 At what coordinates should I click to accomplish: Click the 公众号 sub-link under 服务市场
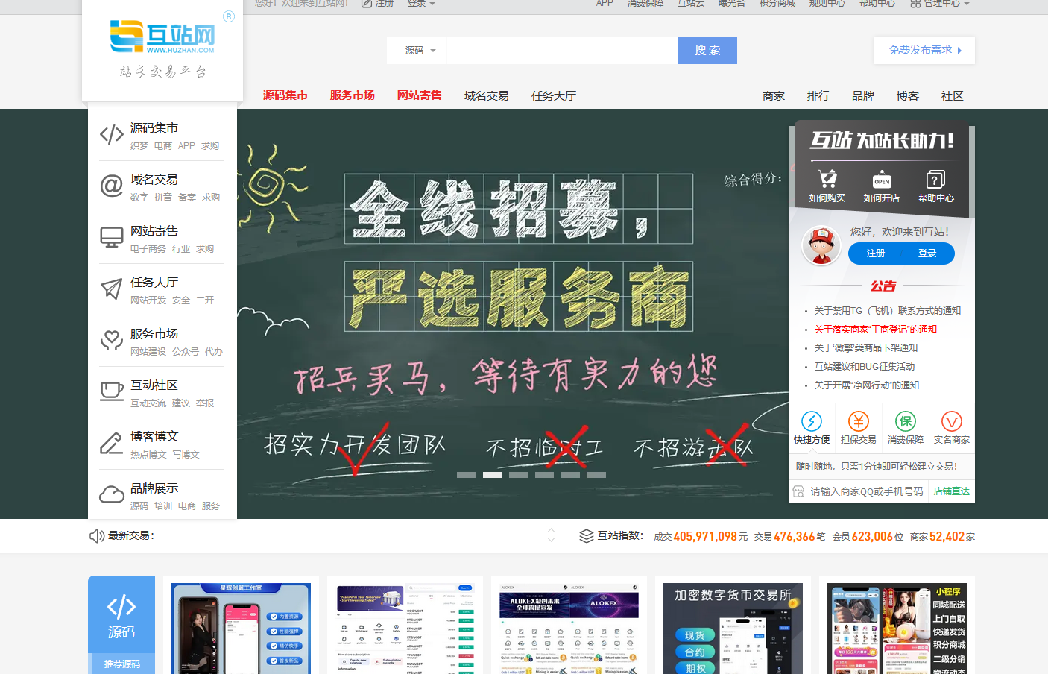[x=186, y=352]
